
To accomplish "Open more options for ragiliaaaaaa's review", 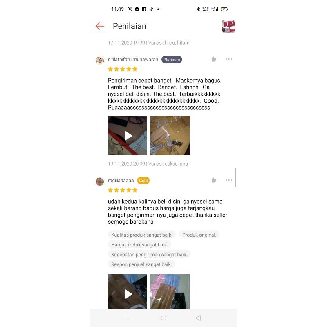I will pyautogui.click(x=229, y=180).
